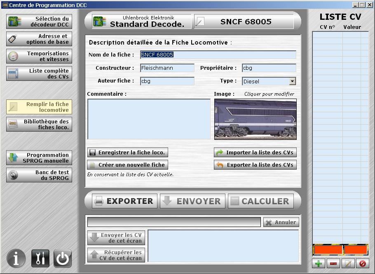This screenshot has height=274, width=375.
Task: Close the Centre de Programmation DCC window
Action: coord(370,5)
